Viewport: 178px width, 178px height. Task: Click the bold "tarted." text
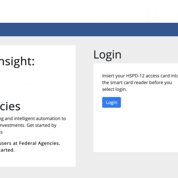pyautogui.click(x=7, y=150)
